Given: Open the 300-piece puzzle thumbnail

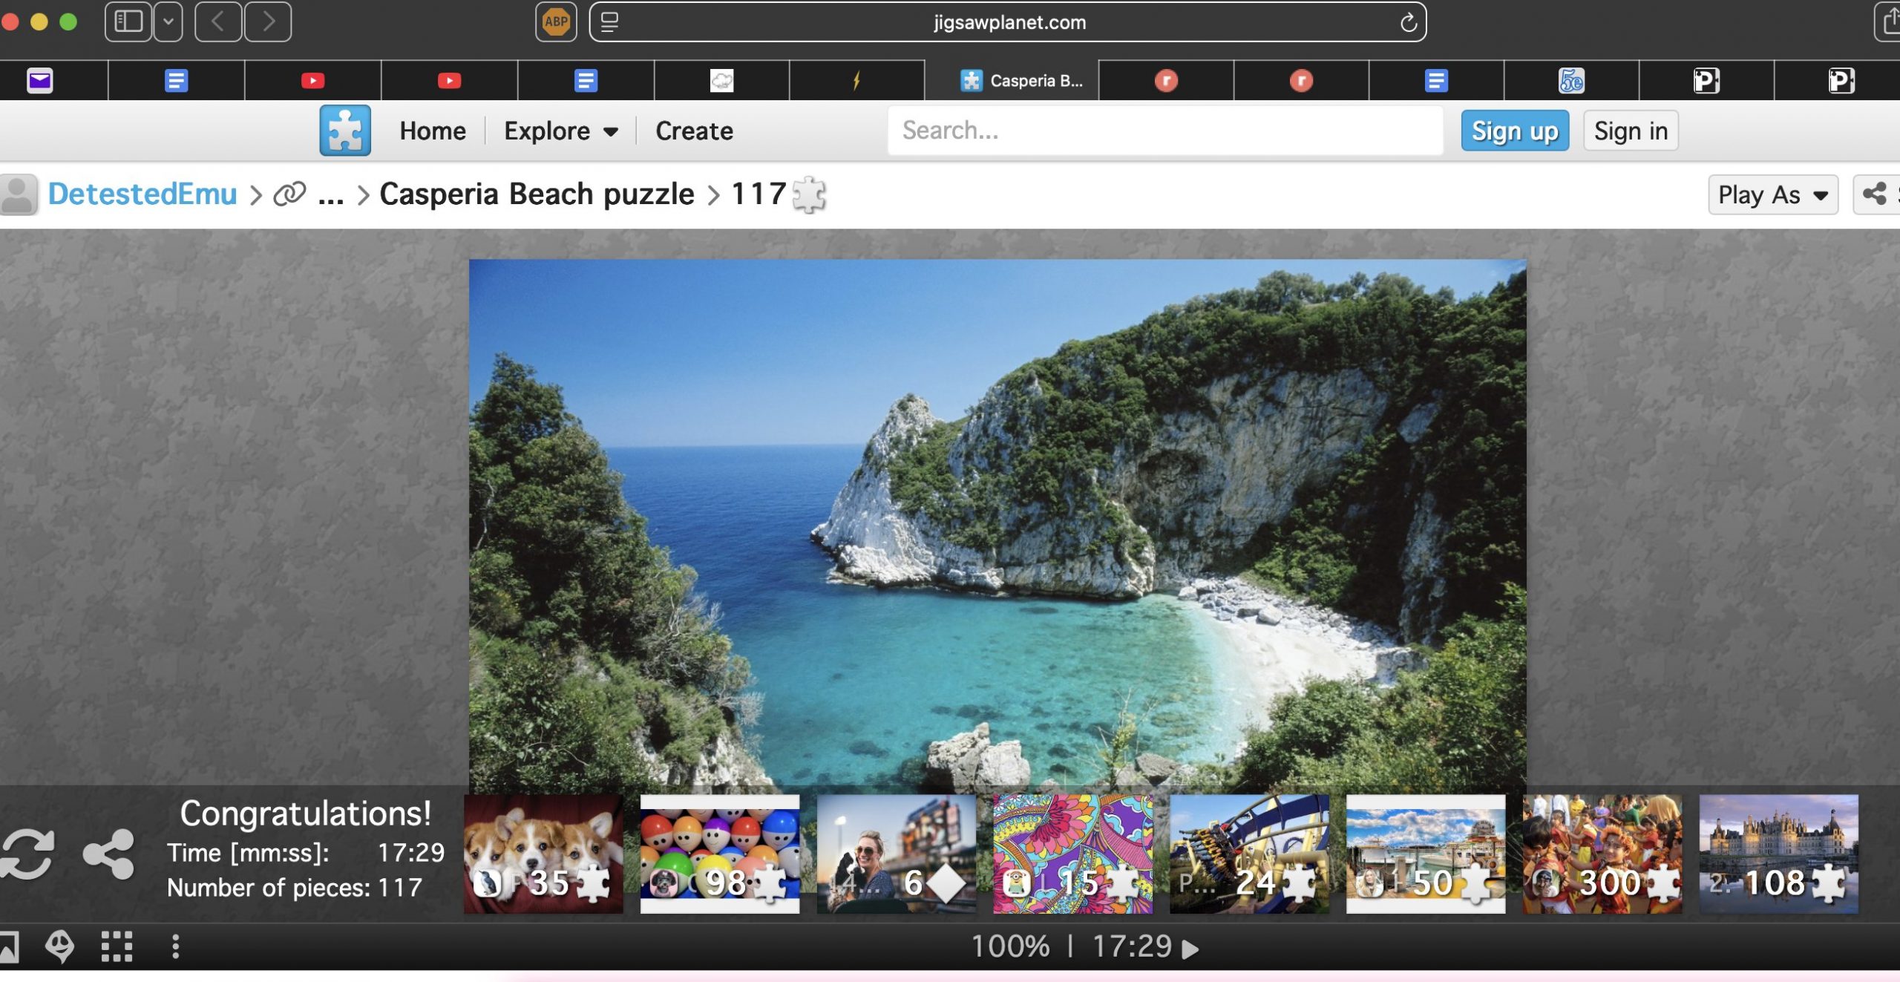Looking at the screenshot, I should (1602, 854).
